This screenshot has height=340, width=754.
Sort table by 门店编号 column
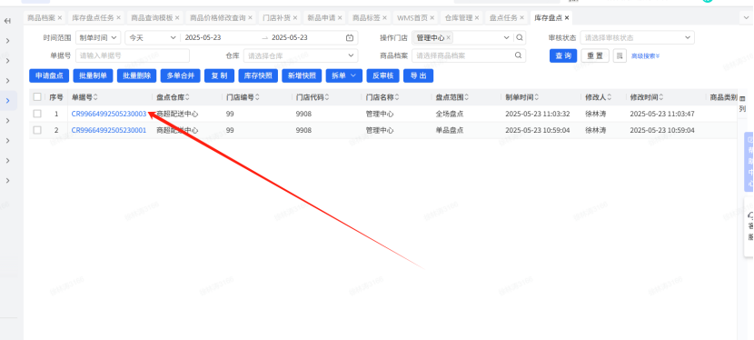(257, 97)
